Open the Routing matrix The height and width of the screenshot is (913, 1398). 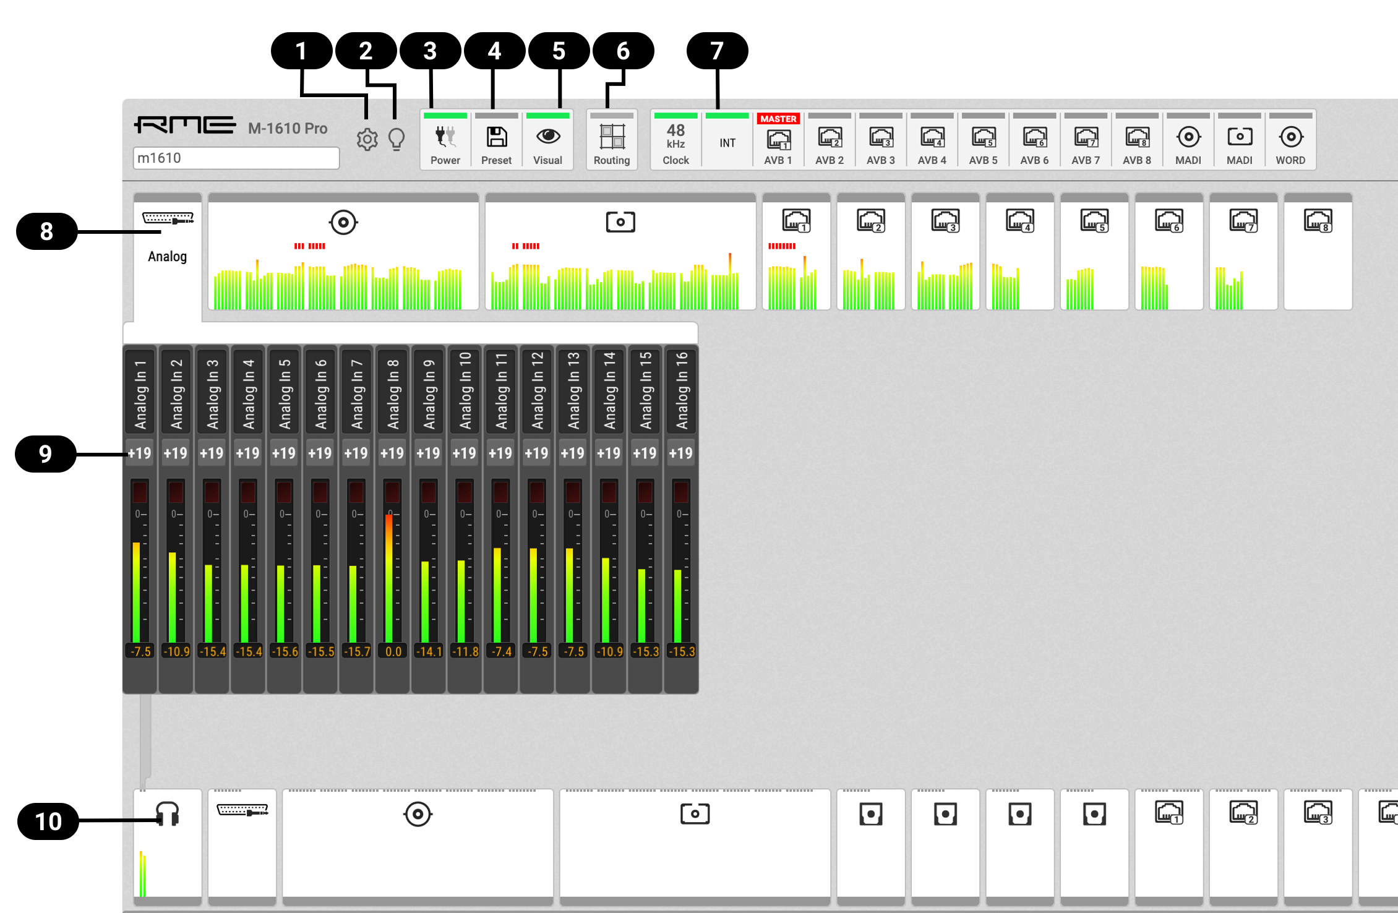pyautogui.click(x=612, y=140)
